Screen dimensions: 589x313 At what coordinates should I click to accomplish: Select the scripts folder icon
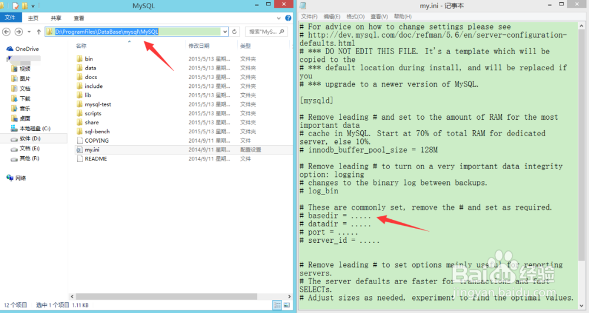pos(80,113)
